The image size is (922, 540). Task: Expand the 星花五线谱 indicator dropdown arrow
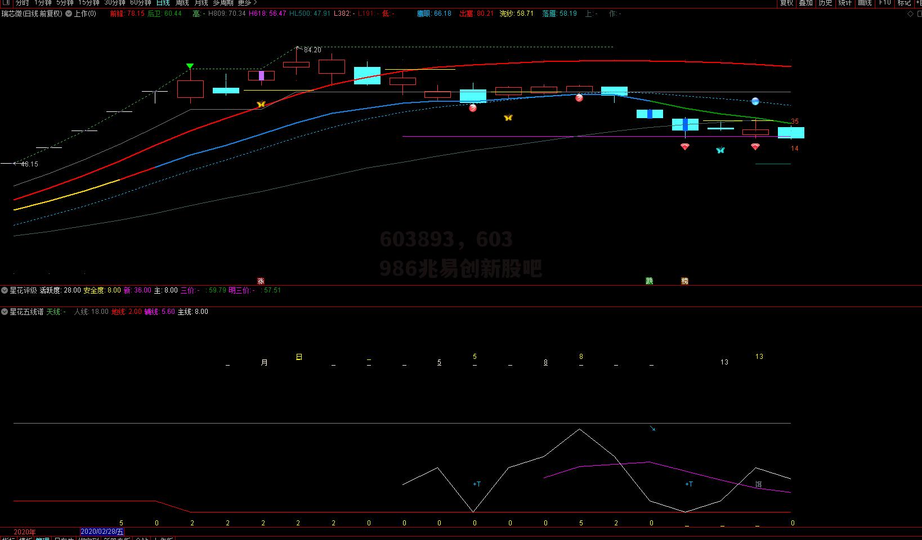[x=5, y=312]
